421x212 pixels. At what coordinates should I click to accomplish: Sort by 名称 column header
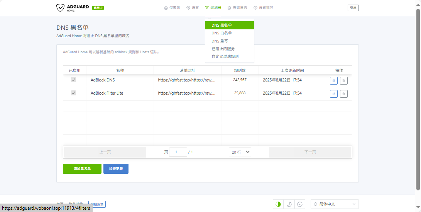[x=120, y=70]
